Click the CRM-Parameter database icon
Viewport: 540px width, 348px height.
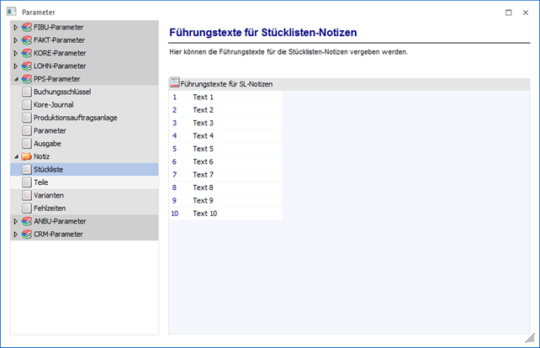26,234
